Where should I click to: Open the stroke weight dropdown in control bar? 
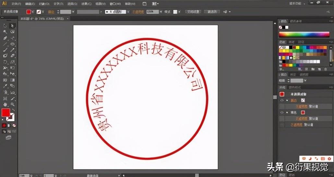coord(73,12)
